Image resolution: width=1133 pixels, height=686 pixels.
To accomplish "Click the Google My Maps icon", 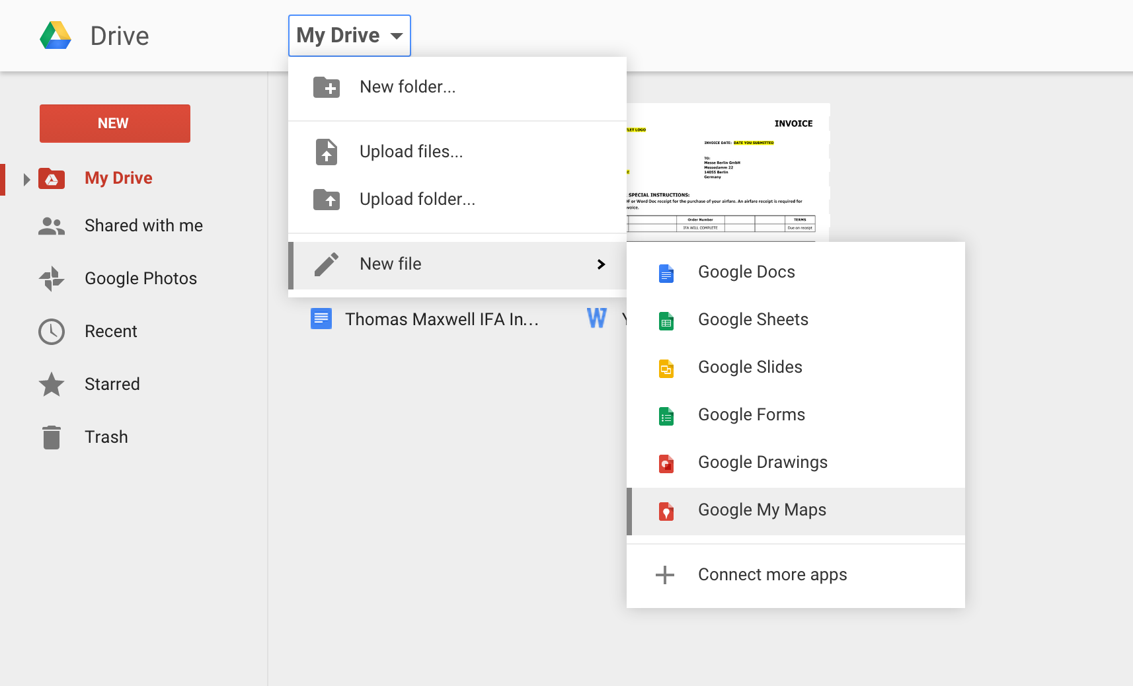I will coord(666,511).
